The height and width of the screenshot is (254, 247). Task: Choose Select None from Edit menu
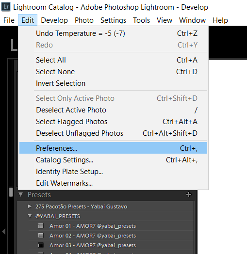[x=113, y=72]
